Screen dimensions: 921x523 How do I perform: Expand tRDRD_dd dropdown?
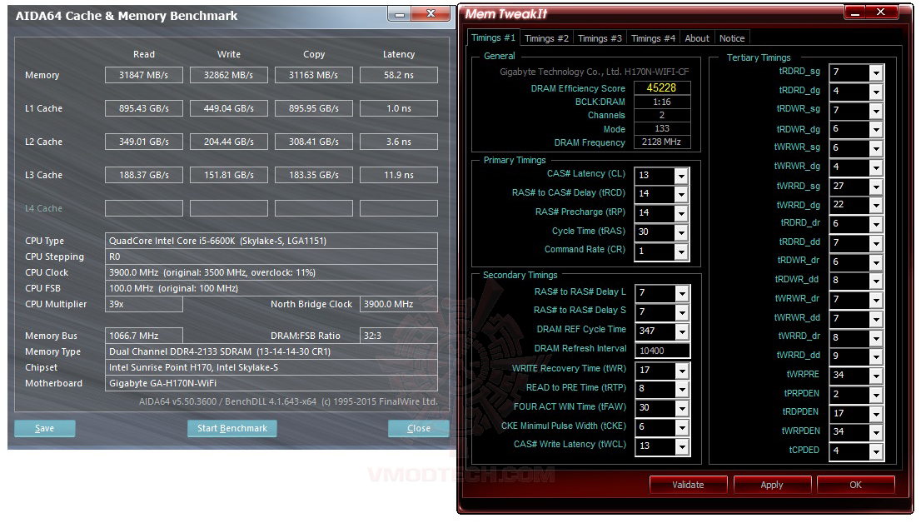pyautogui.click(x=876, y=243)
